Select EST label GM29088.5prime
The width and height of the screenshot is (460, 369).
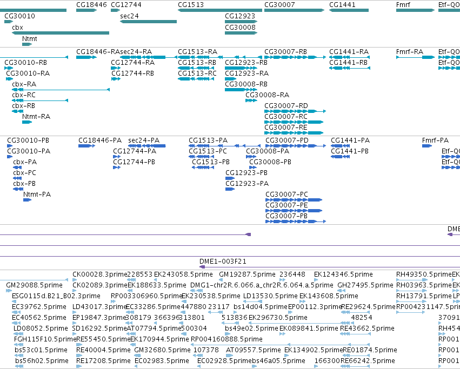click(34, 285)
